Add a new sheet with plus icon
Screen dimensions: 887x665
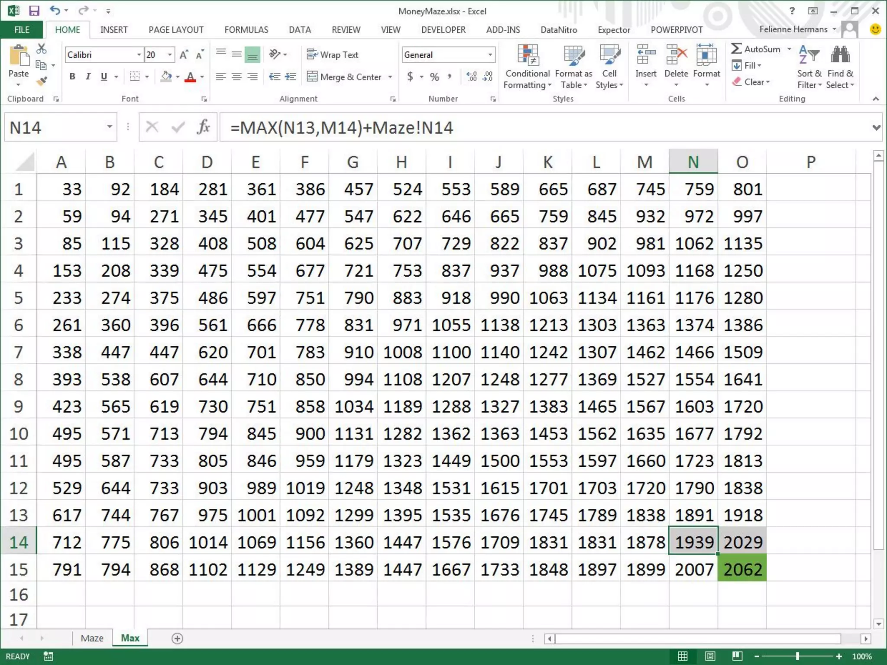[177, 638]
